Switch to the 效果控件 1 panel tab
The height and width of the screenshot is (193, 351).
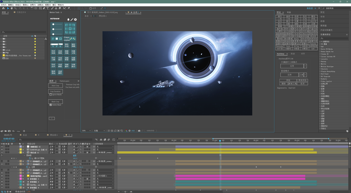tap(21, 12)
